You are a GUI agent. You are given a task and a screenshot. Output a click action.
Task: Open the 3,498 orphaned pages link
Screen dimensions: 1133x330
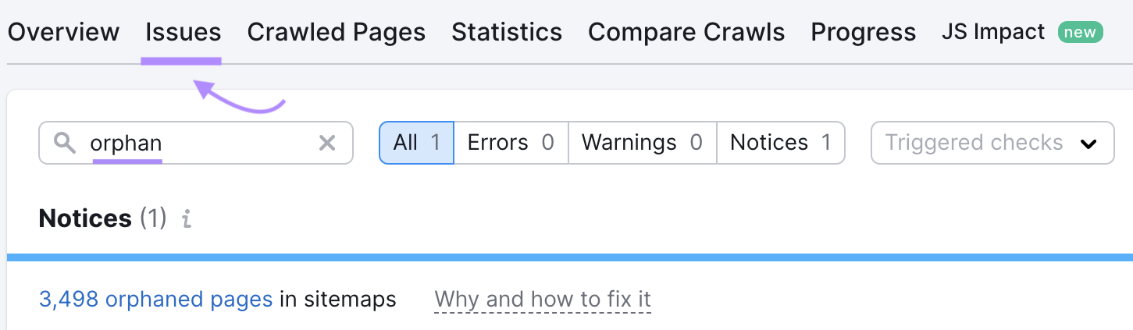point(155,299)
